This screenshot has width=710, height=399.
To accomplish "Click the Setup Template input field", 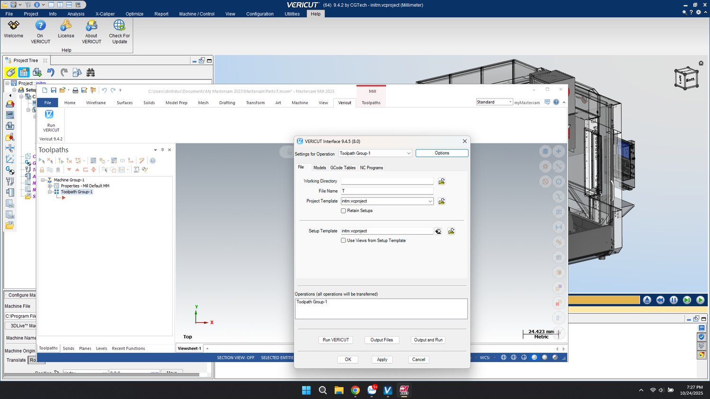I will click(387, 231).
